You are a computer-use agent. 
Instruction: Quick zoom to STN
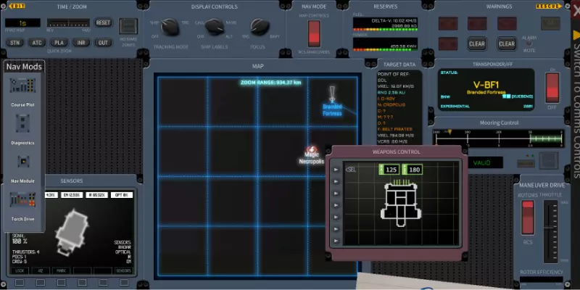(14, 43)
